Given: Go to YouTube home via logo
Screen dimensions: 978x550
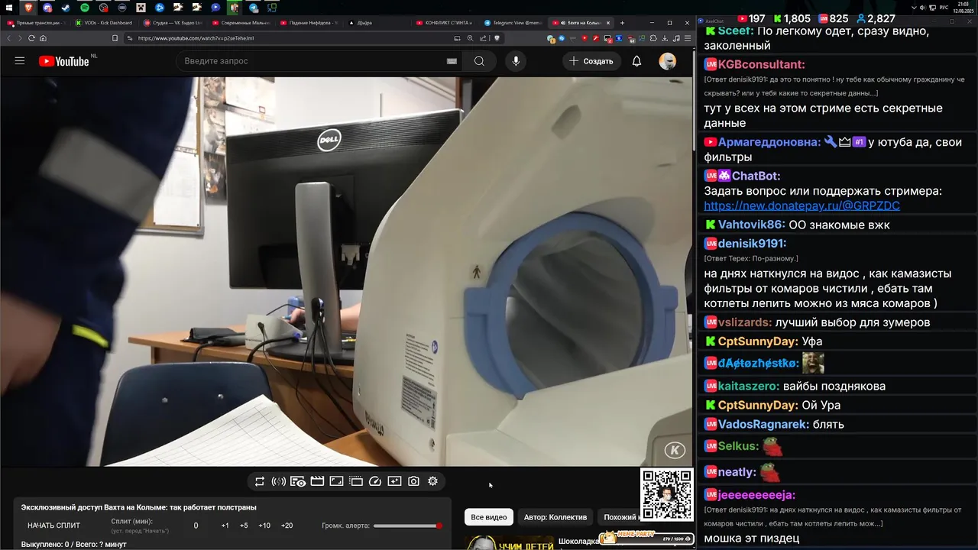Looking at the screenshot, I should (64, 61).
